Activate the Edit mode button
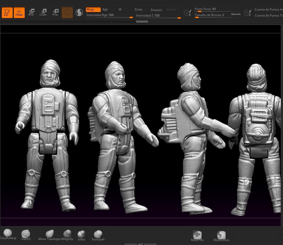 click(7, 13)
